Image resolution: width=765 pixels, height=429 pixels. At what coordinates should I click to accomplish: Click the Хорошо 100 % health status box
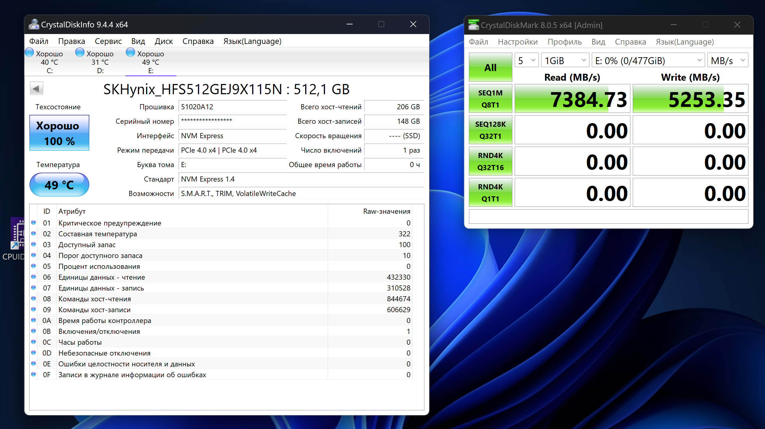[x=59, y=133]
